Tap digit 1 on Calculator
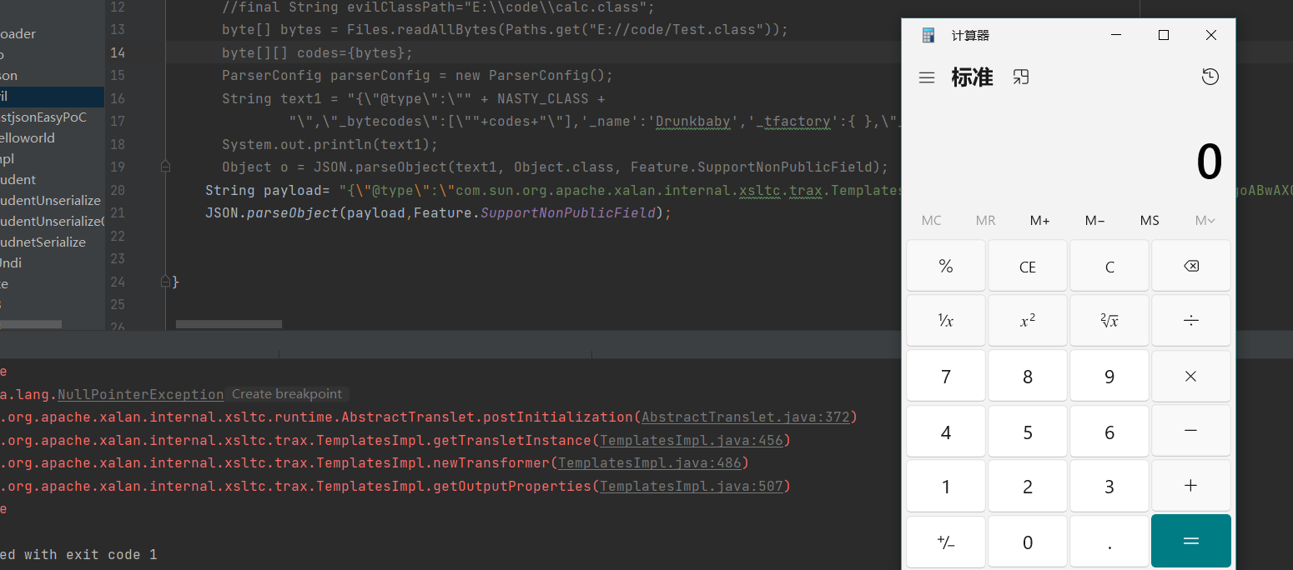1293x570 pixels. pos(946,487)
